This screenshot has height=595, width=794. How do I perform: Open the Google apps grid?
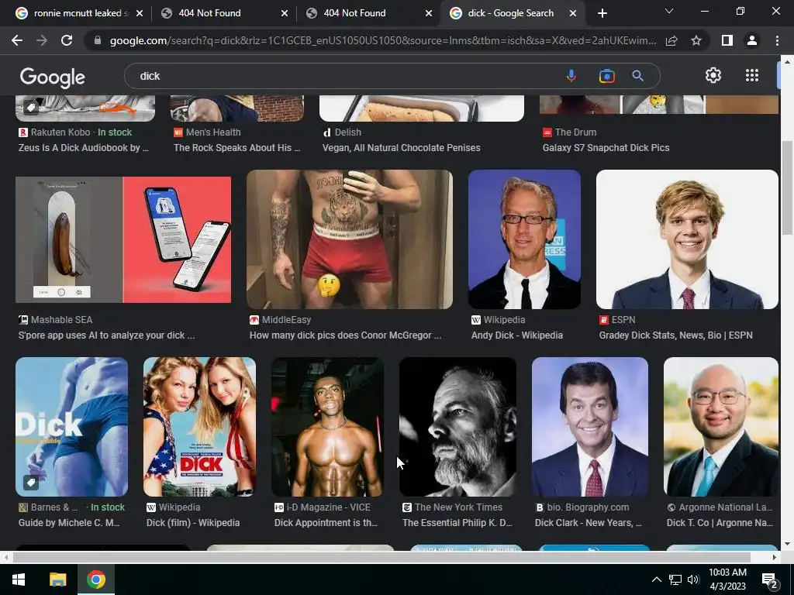pyautogui.click(x=752, y=75)
